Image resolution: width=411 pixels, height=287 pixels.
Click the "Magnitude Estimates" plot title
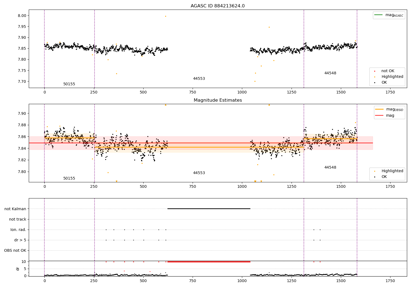218,100
